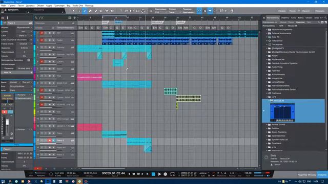Click the wrench icon above the track list
This screenshot has width=328, height=184.
tap(36, 18)
